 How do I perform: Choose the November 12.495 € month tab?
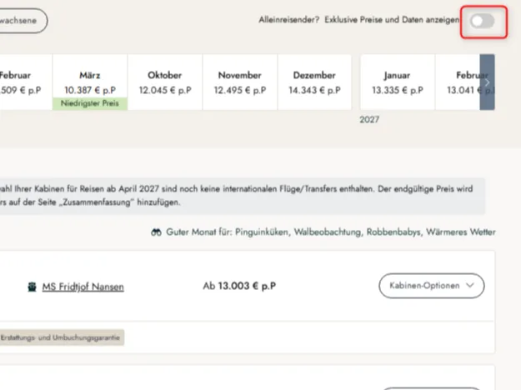[x=239, y=82]
